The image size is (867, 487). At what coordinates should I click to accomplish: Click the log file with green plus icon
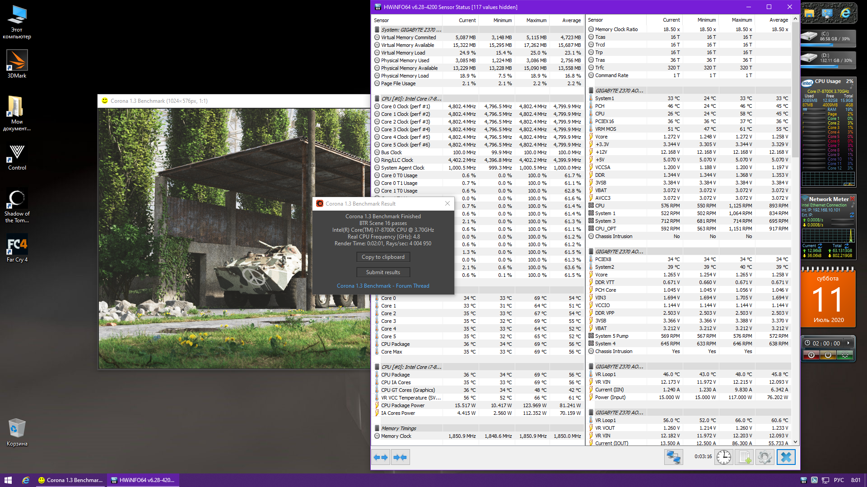tap(745, 457)
